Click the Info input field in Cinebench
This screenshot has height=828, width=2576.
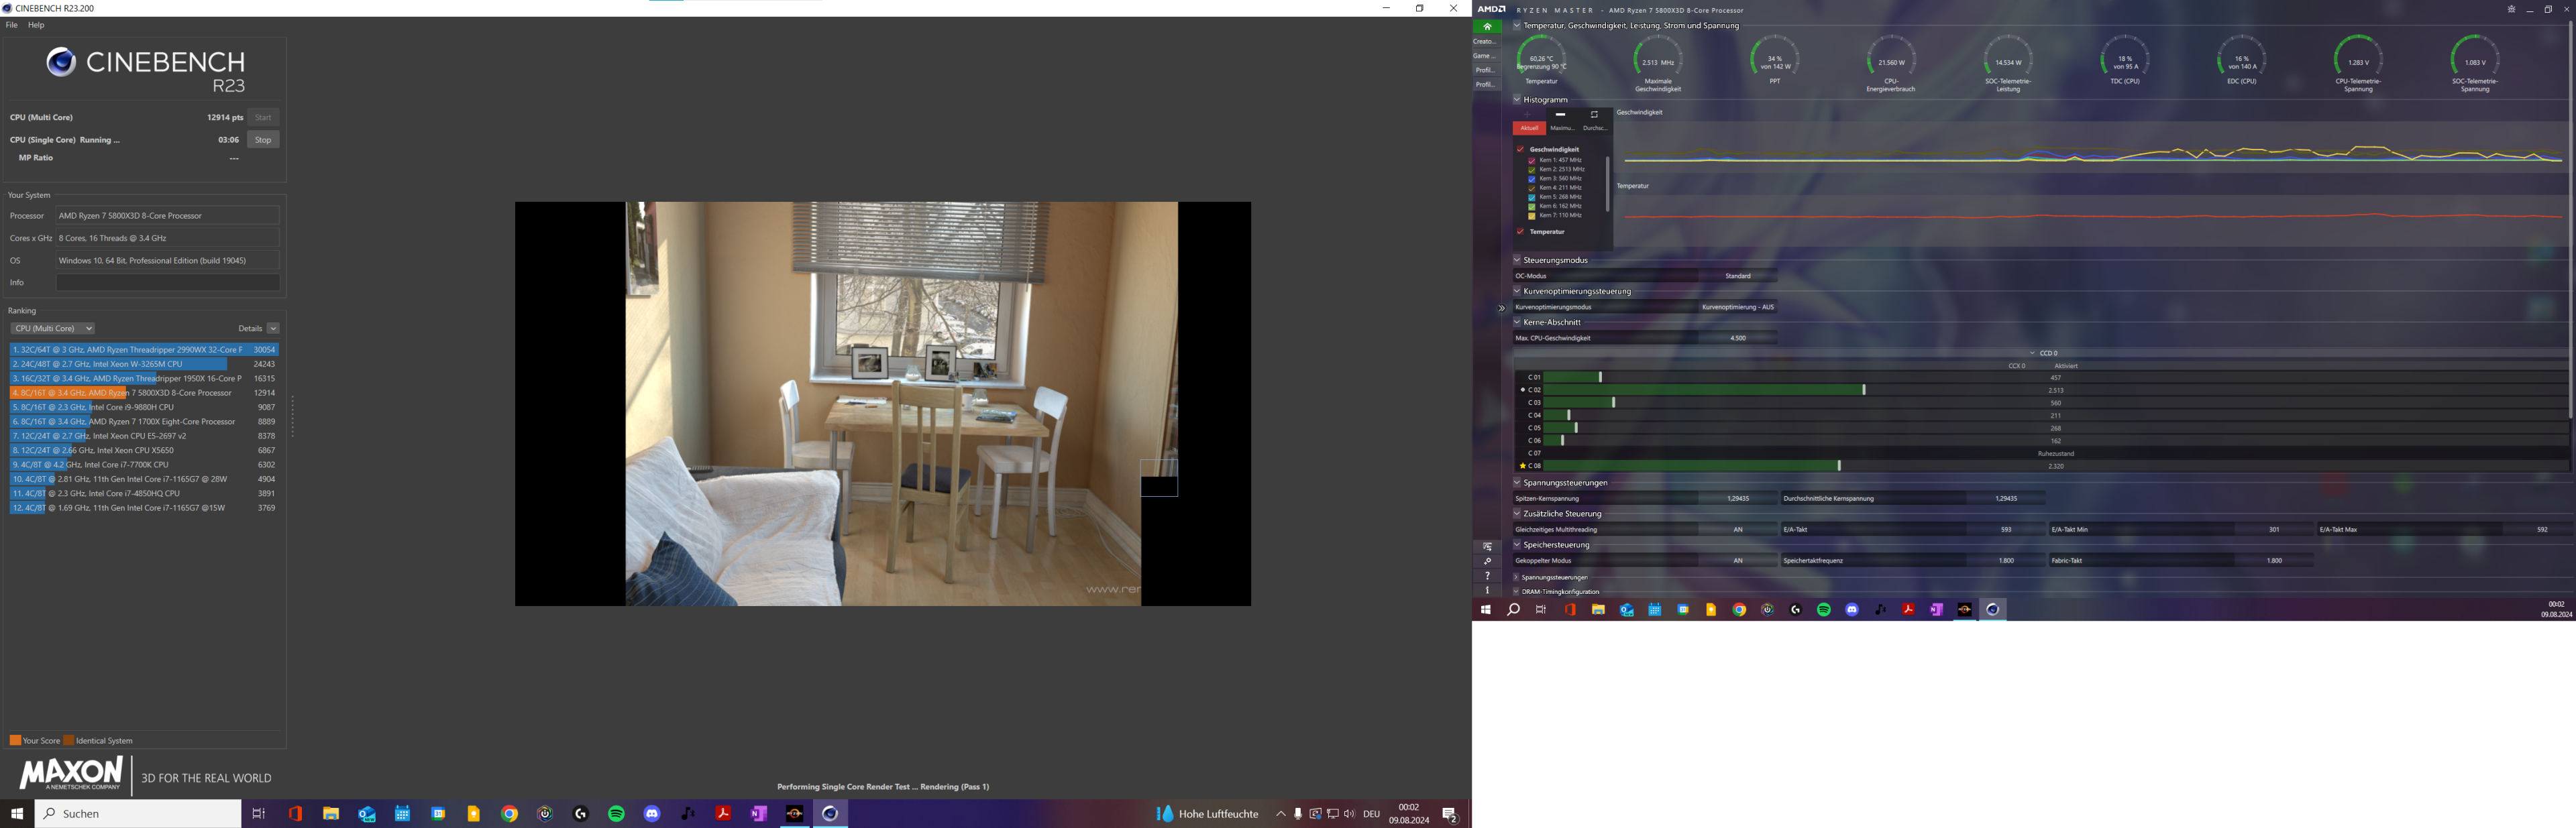tap(167, 283)
